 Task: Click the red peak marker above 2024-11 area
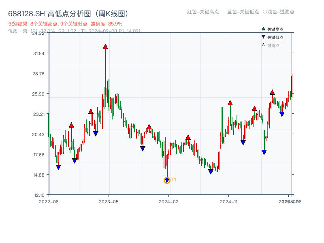click(x=230, y=102)
